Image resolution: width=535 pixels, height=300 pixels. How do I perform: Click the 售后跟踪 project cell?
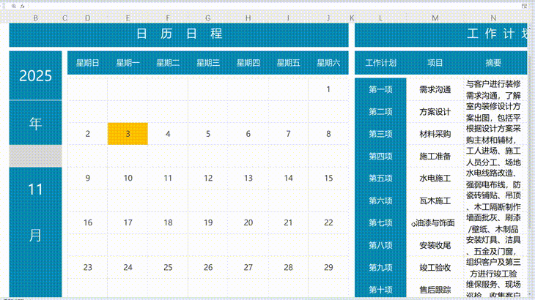tap(435, 289)
